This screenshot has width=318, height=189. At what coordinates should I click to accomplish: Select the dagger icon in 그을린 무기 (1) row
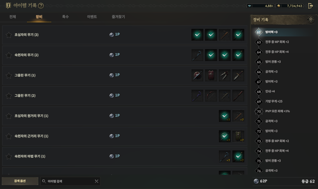pos(238,76)
